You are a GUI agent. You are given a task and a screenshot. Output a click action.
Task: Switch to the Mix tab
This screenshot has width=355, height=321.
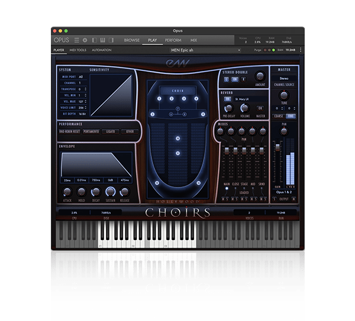coord(193,40)
